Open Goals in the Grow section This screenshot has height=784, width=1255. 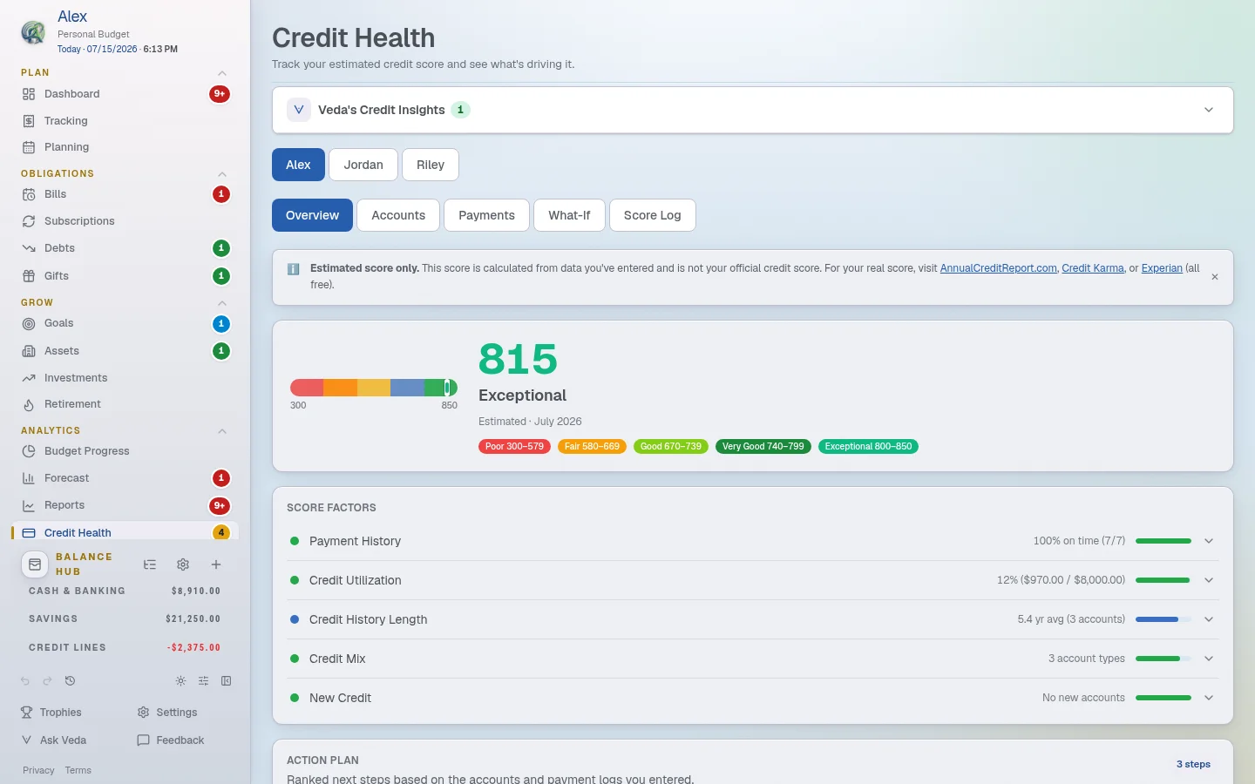[125, 323]
